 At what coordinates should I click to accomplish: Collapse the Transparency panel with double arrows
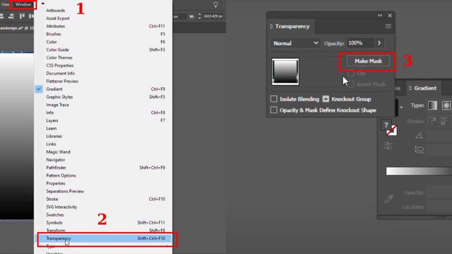380,15
